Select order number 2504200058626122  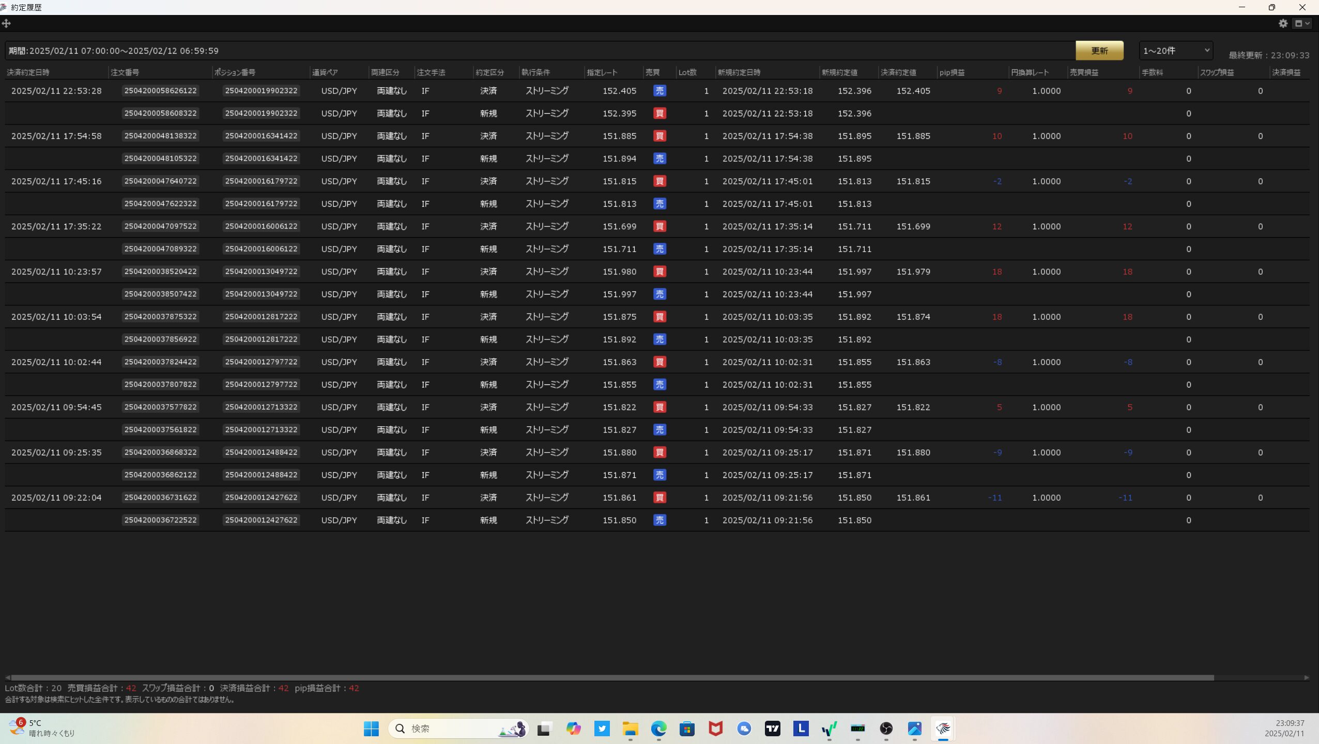(x=160, y=90)
